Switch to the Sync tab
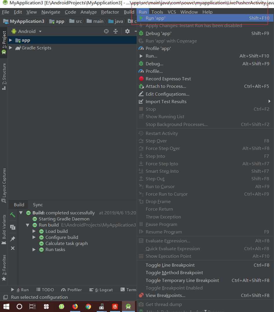This screenshot has width=274, height=312. click(x=38, y=205)
